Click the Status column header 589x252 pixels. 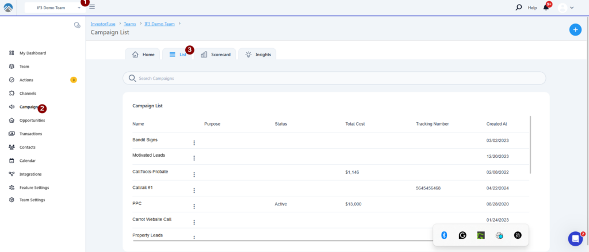point(281,124)
